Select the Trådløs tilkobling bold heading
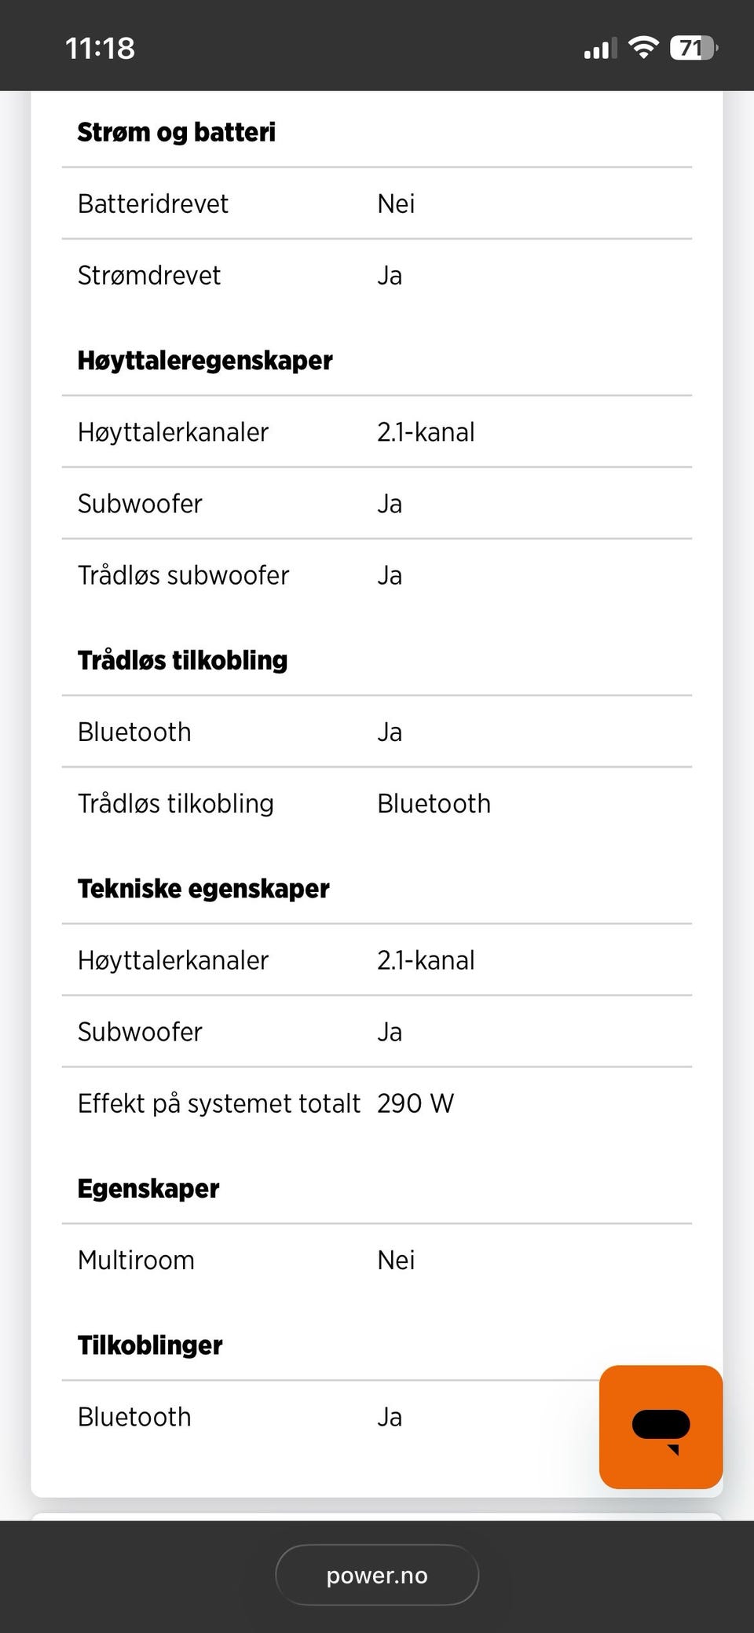Image resolution: width=754 pixels, height=1633 pixels. click(182, 660)
